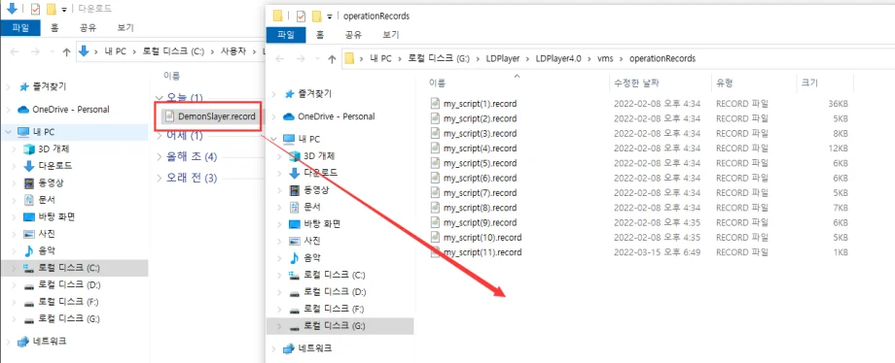Image resolution: width=895 pixels, height=363 pixels.
Task: Open the 홈 tab in 다운로드 window
Action: [x=54, y=27]
